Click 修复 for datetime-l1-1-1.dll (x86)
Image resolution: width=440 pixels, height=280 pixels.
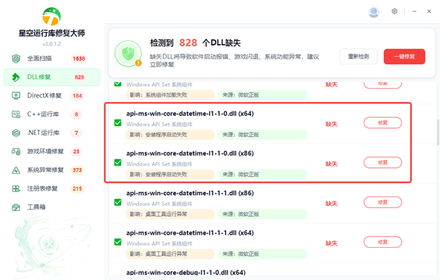point(383,202)
